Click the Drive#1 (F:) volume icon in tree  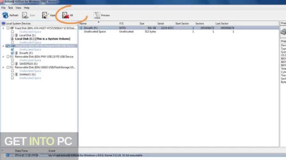[x=16, y=53]
